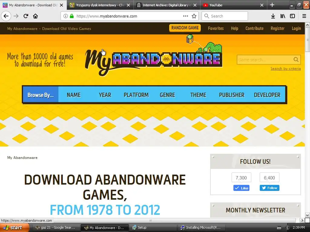Click the My Abandonware taskbar item

(x=105, y=227)
